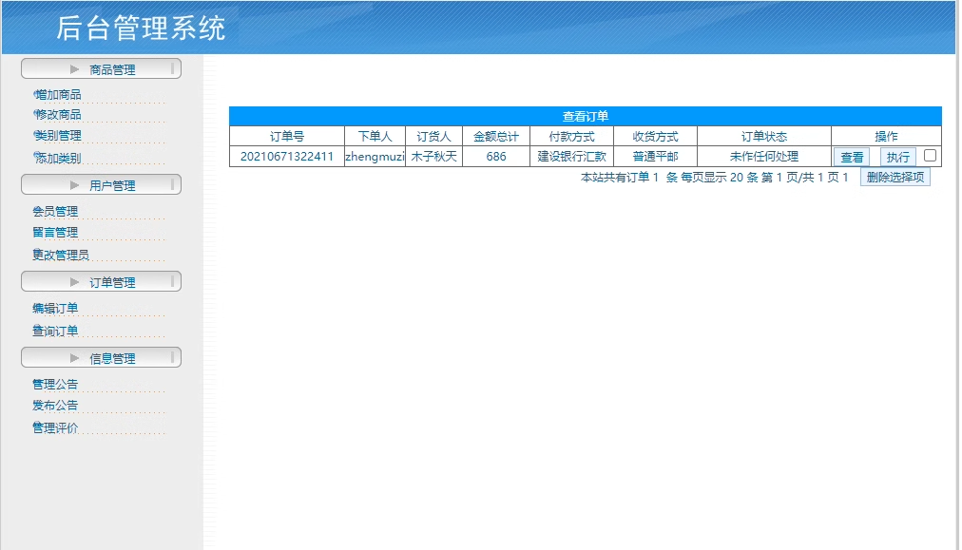Open the 查询订单 link
Screen dimensions: 962x550
[x=55, y=332]
